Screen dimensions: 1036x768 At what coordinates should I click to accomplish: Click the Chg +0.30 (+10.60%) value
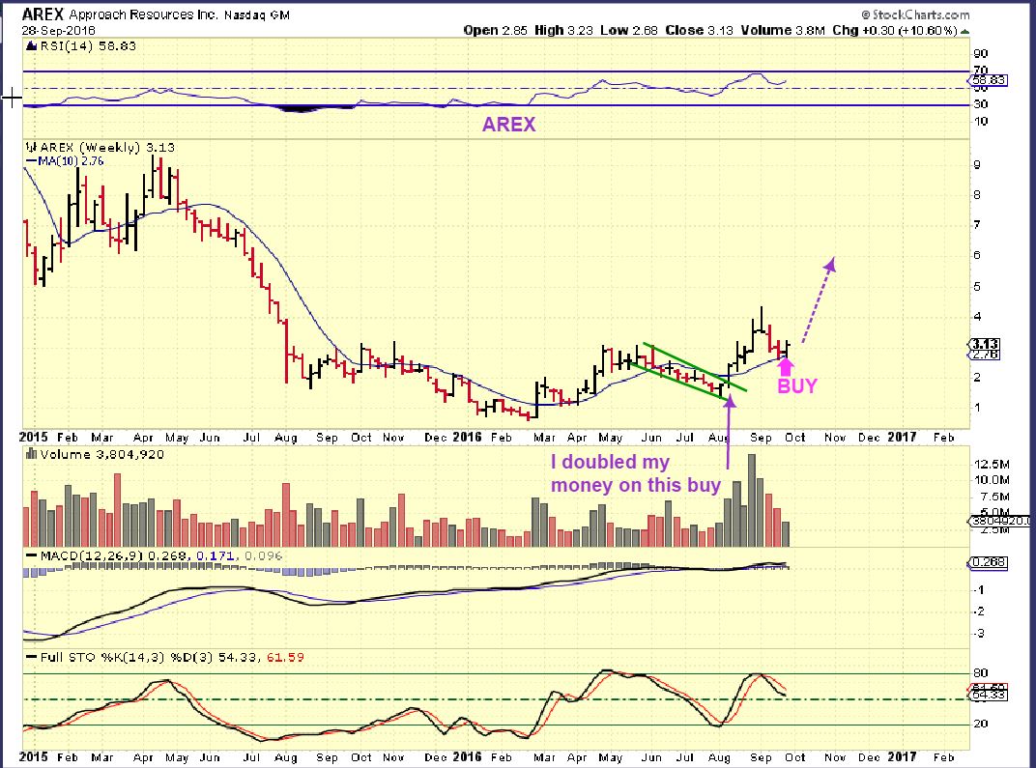click(x=895, y=30)
